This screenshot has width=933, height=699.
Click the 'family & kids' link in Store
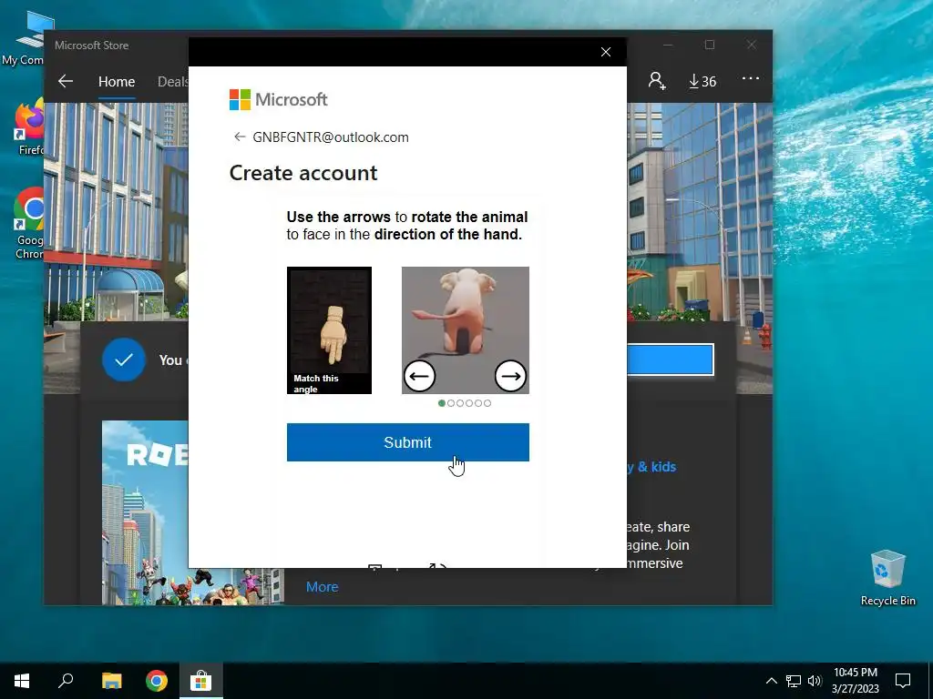[x=651, y=467]
